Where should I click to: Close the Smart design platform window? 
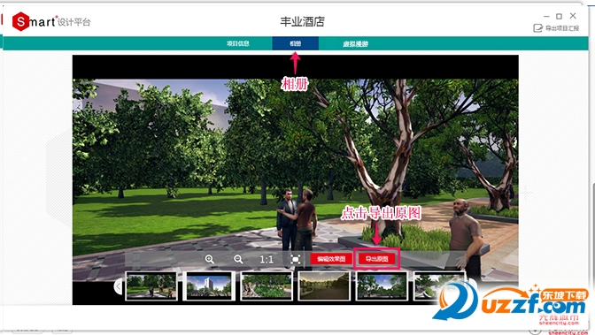(x=573, y=16)
